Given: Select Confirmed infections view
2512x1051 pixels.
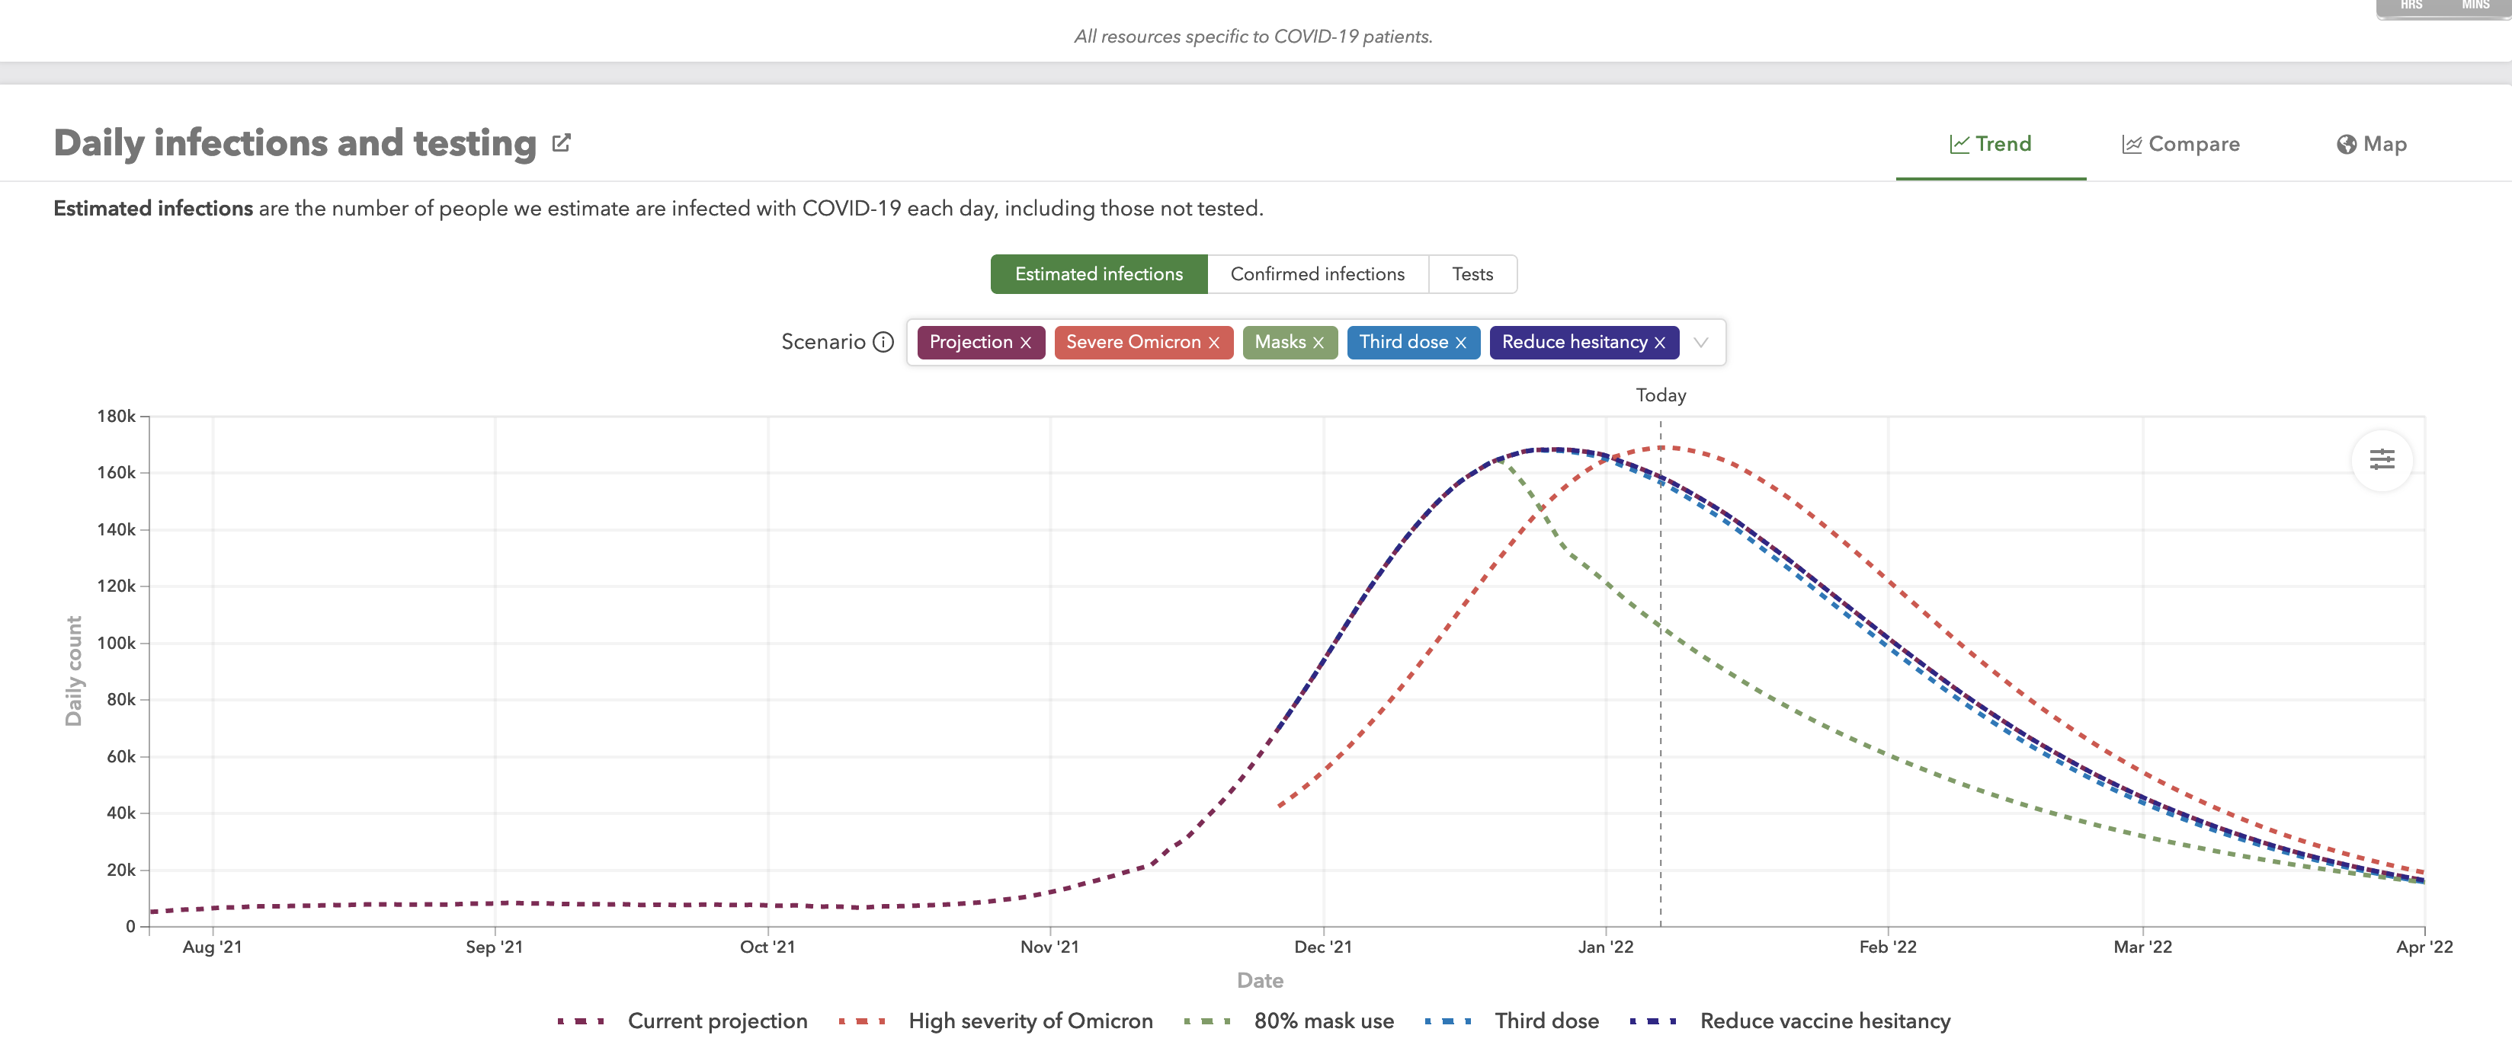Looking at the screenshot, I should (x=1318, y=273).
